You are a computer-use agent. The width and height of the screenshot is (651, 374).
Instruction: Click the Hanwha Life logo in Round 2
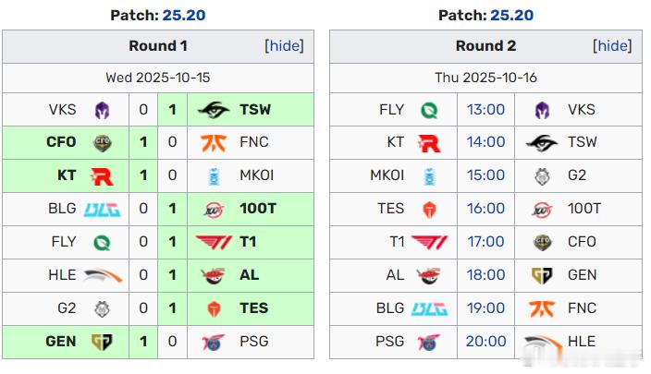click(542, 342)
